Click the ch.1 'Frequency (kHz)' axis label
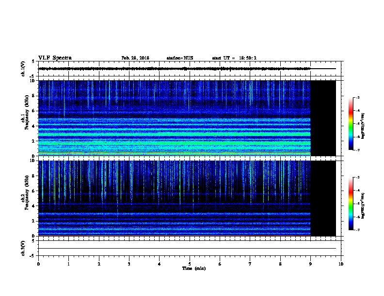Viewport: 384px width, 296px height. tap(27, 112)
